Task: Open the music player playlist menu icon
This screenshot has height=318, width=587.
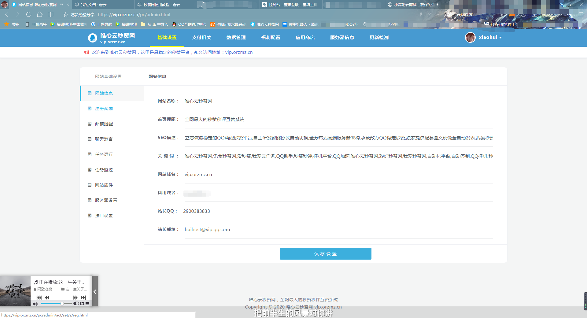Action: 87,304
